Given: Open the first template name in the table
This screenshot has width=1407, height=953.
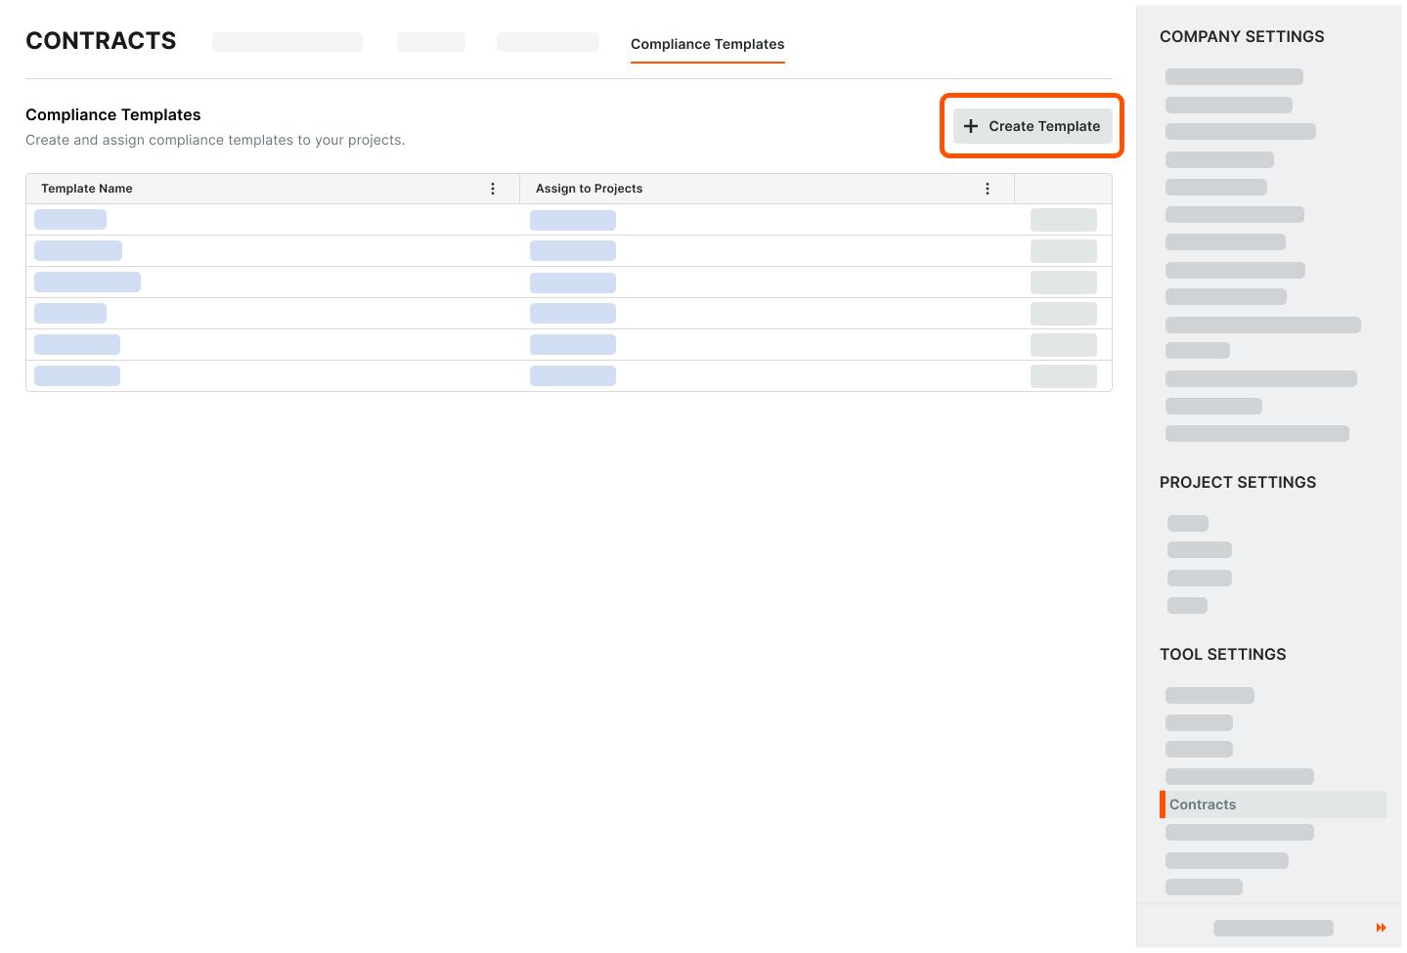Looking at the screenshot, I should [69, 219].
